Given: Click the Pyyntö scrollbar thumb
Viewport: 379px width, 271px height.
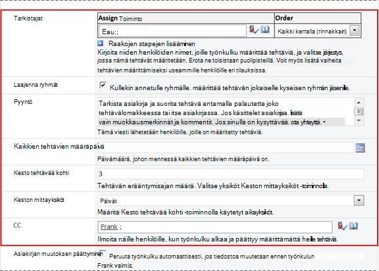Looking at the screenshot, I should coord(359,112).
